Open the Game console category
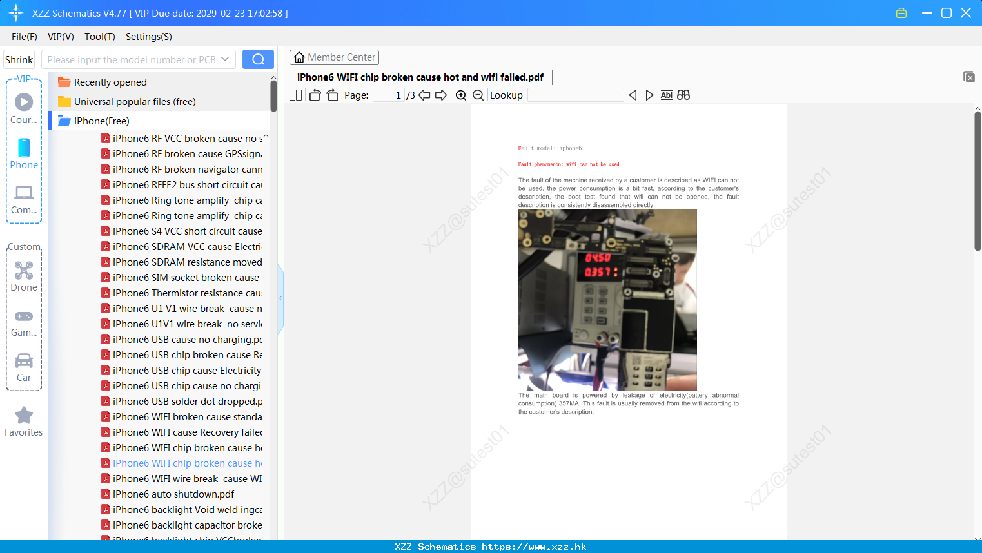The image size is (982, 553). pos(24,322)
